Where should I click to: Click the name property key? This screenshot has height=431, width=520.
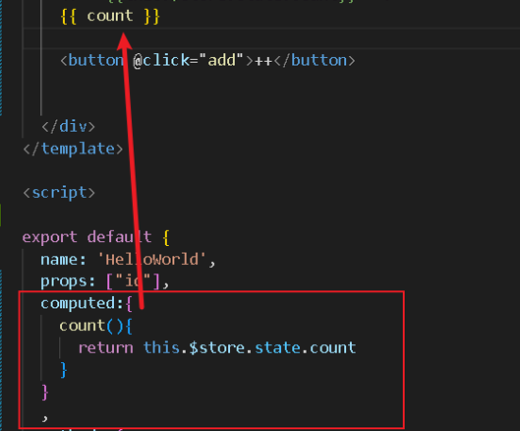coord(59,260)
